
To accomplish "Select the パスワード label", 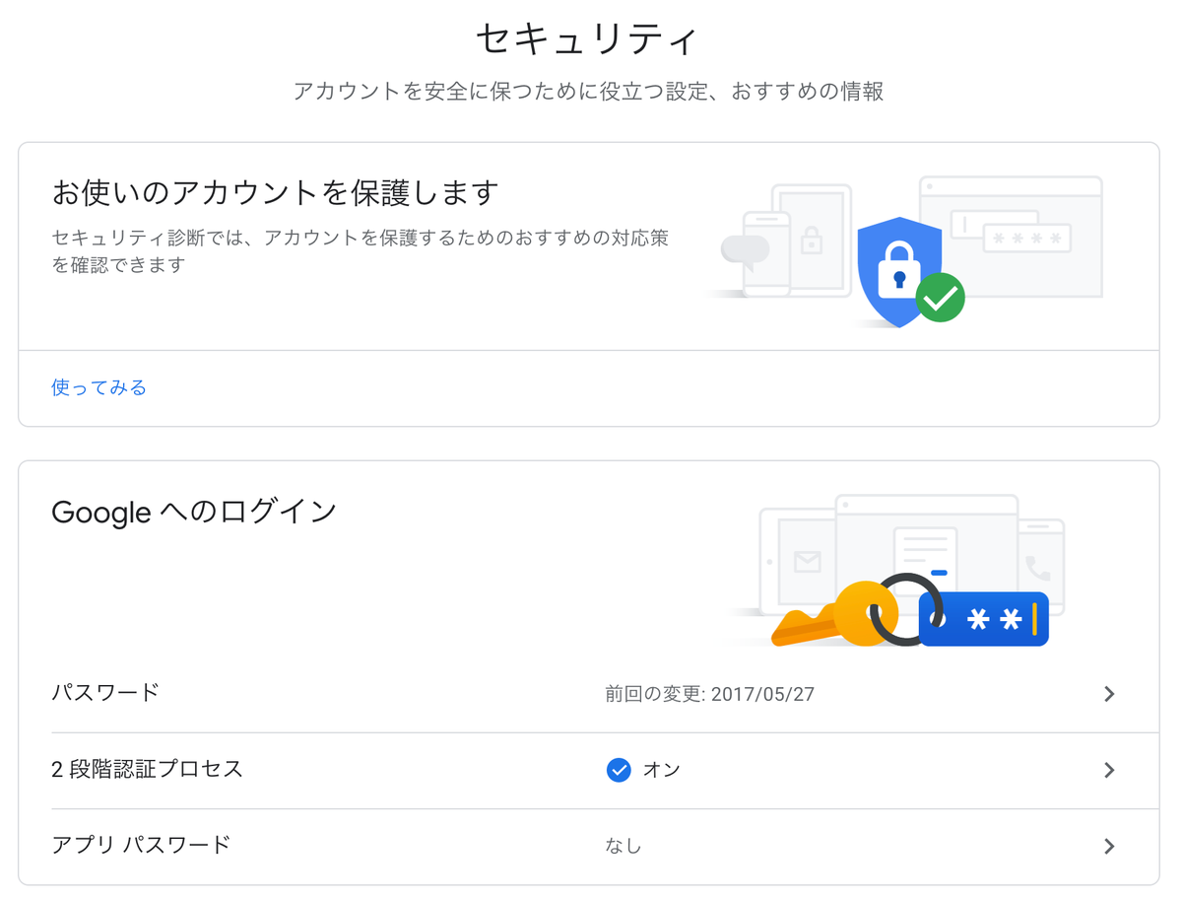I will tap(105, 692).
